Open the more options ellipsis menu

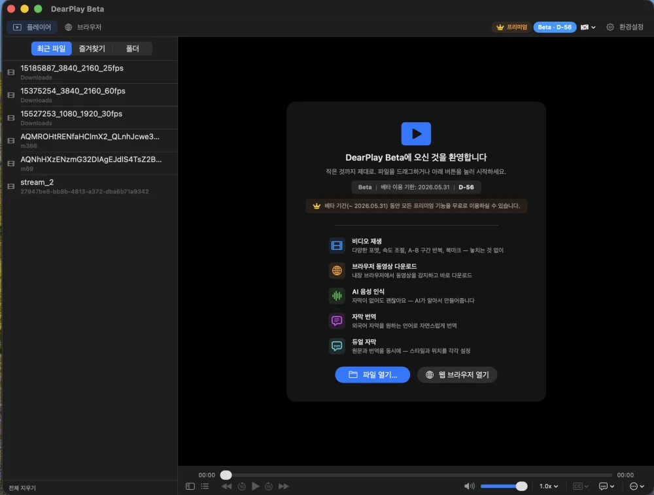[x=637, y=486]
